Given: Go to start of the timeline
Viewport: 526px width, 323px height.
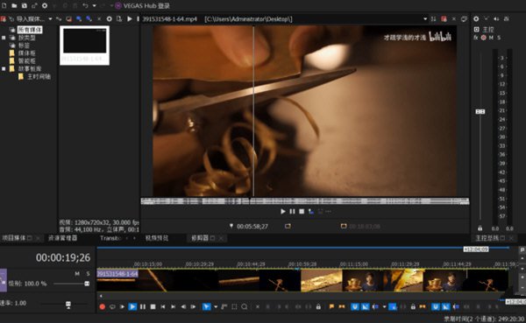Looking at the screenshot, I should point(163,306).
